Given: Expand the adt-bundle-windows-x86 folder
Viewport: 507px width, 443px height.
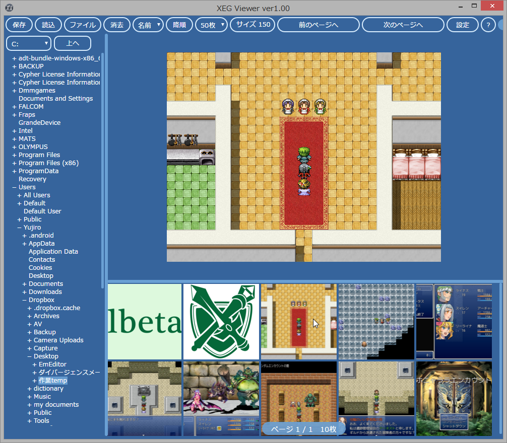Looking at the screenshot, I should coord(14,58).
